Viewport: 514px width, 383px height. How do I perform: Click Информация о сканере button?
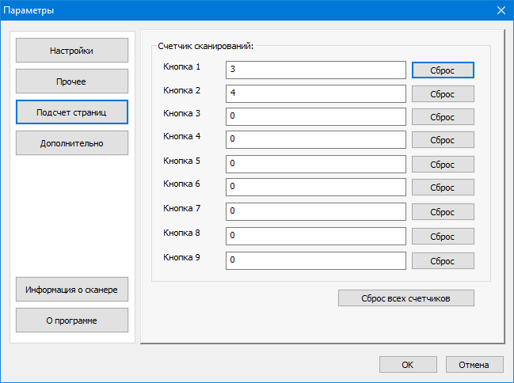point(71,290)
